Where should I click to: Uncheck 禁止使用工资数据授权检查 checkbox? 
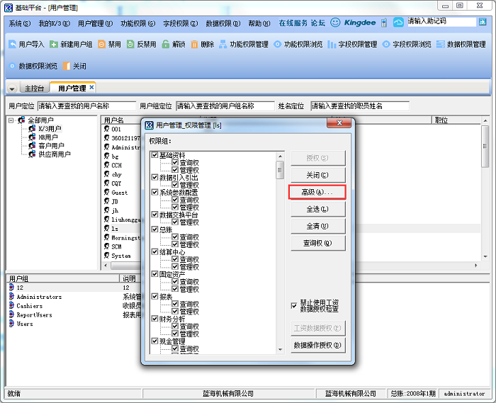point(294,306)
